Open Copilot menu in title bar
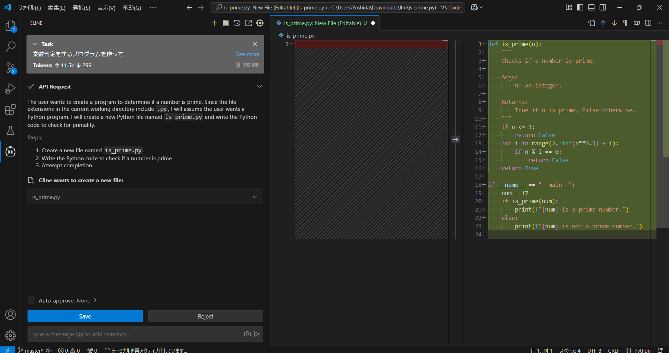The image size is (669, 353). tap(477, 7)
